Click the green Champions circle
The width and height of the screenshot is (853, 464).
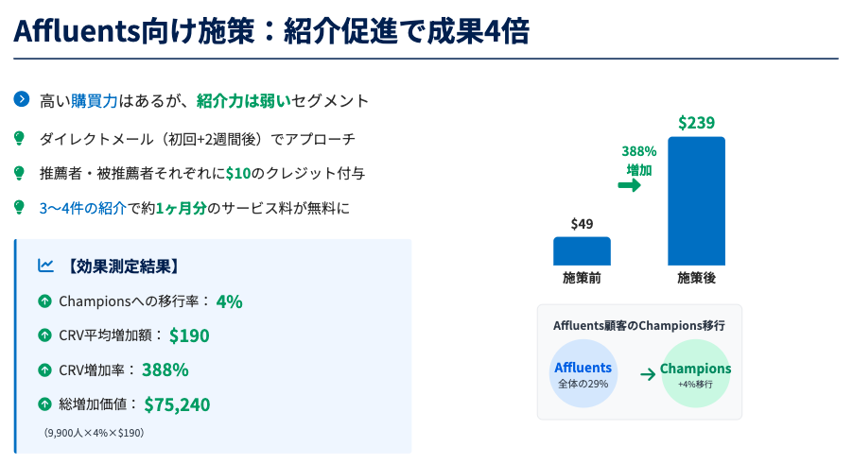tap(696, 373)
